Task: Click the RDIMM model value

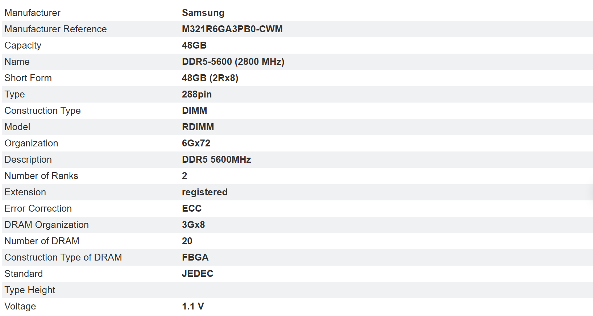Action: click(x=198, y=127)
